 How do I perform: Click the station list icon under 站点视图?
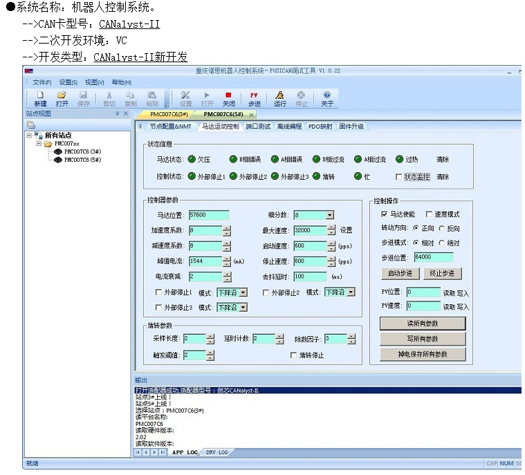(x=31, y=125)
